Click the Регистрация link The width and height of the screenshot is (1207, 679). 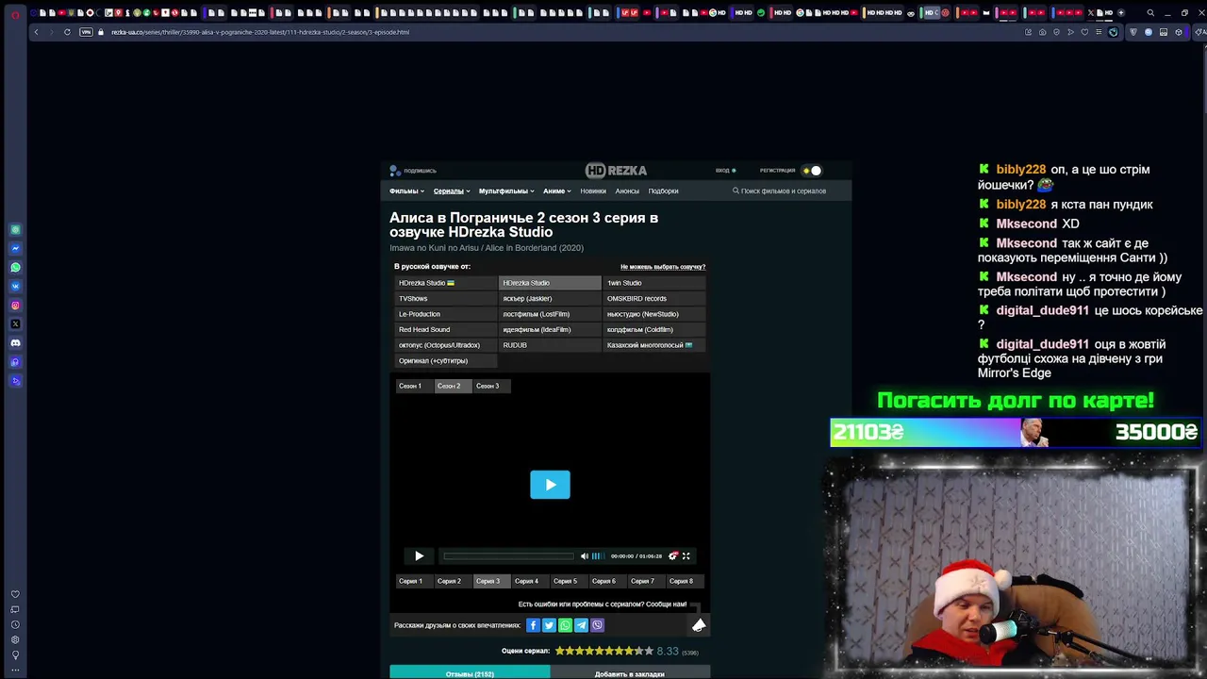[777, 171]
